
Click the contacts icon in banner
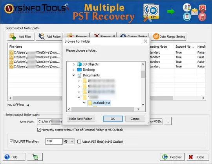187,7
